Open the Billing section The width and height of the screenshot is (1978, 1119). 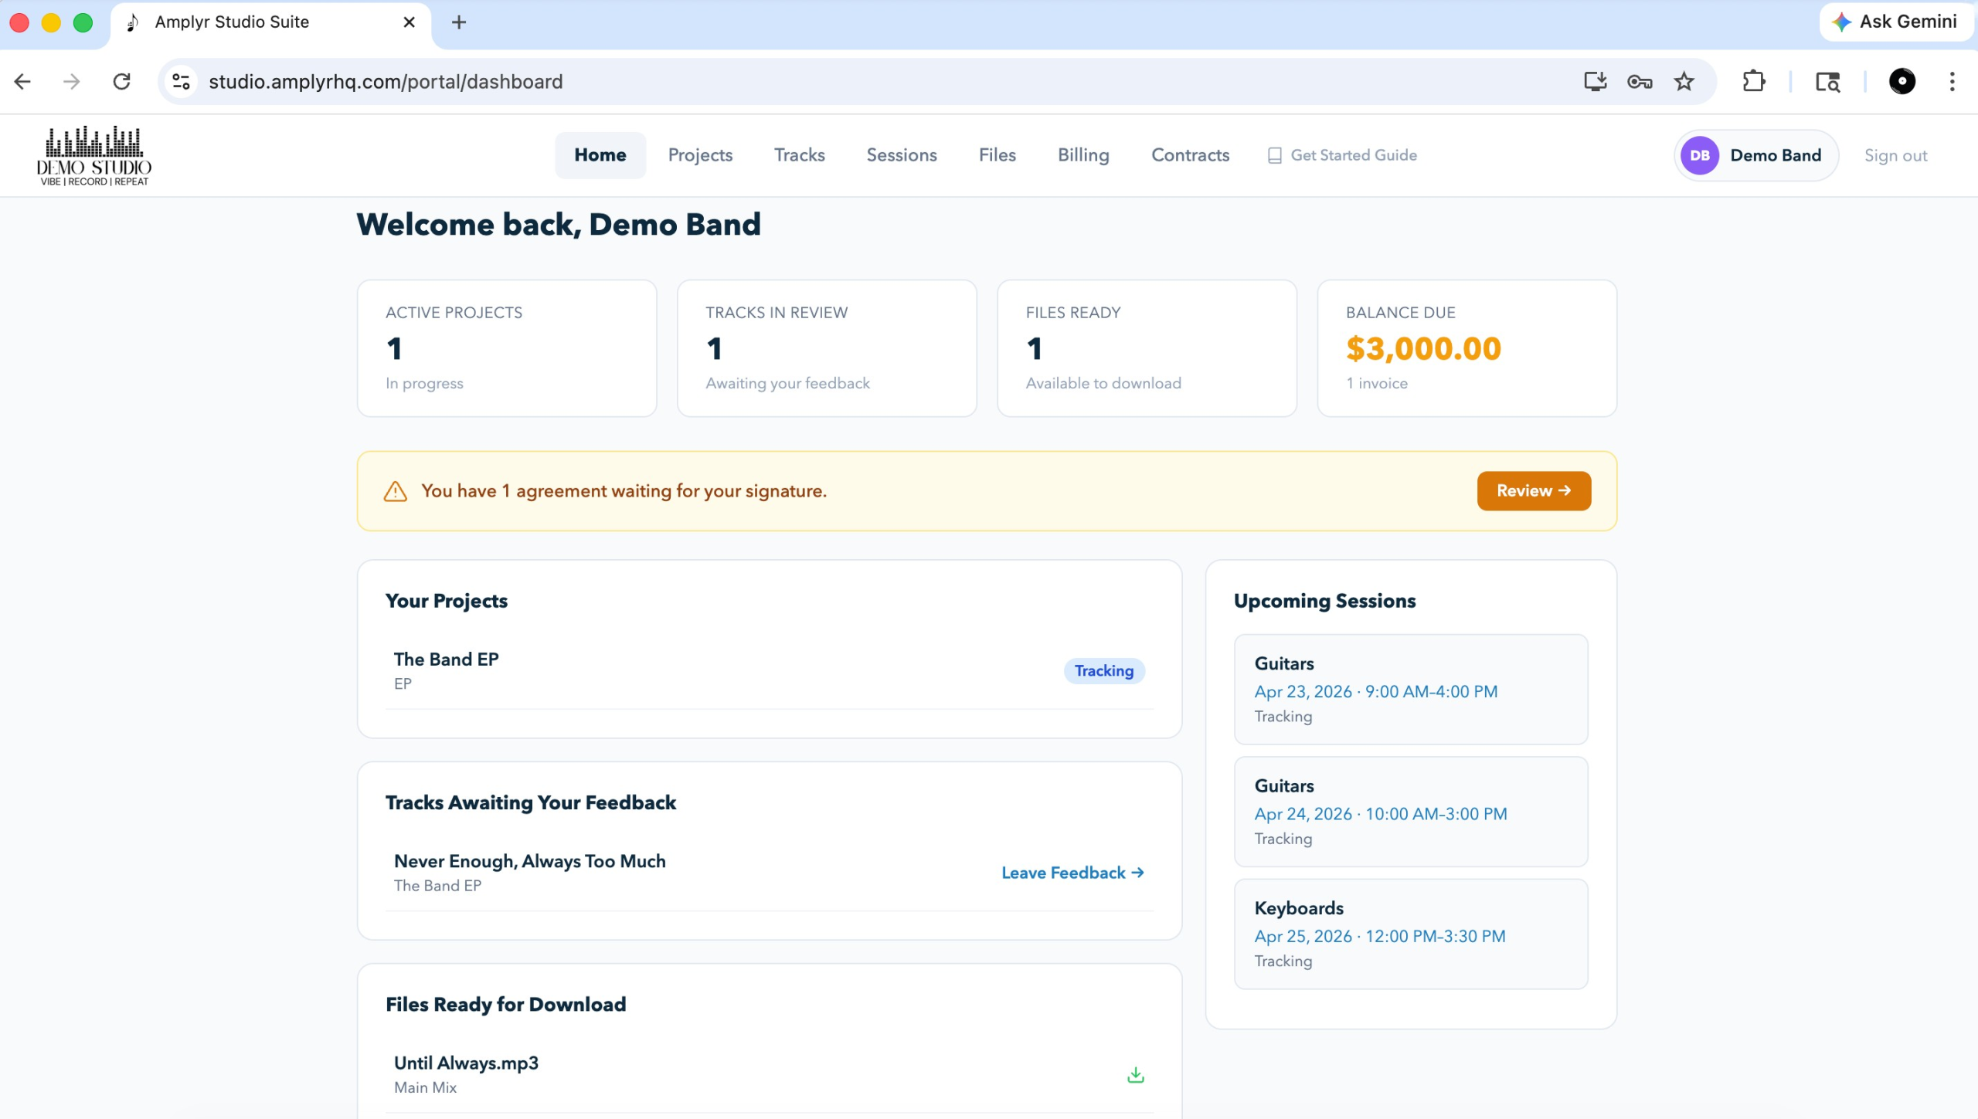(x=1082, y=154)
